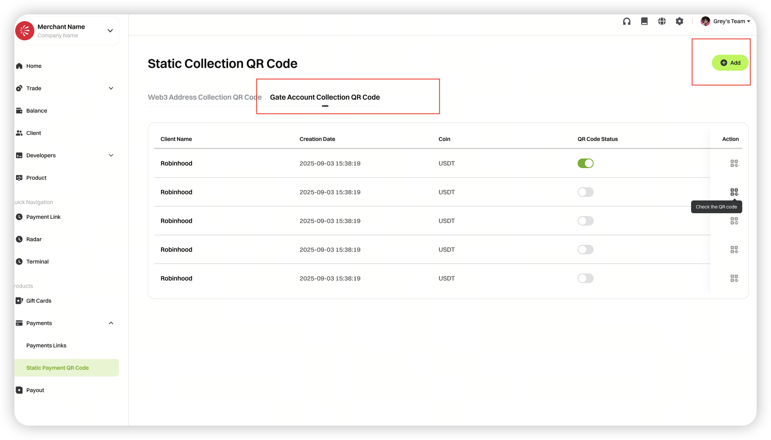The height and width of the screenshot is (440, 771).
Task: Disable the first row QR status toggle
Action: [x=585, y=163]
